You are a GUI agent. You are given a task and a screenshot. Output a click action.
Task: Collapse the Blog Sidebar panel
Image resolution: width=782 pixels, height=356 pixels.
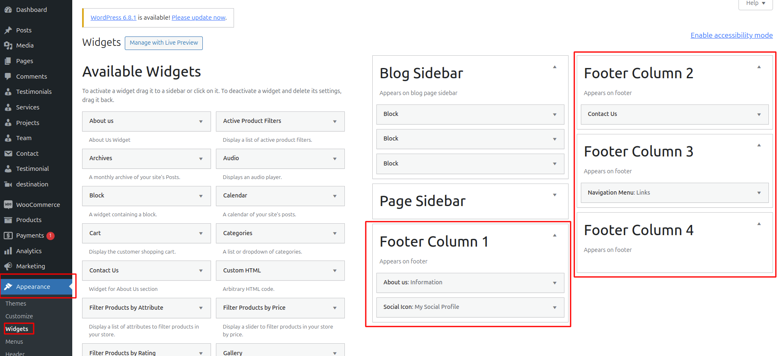pyautogui.click(x=555, y=67)
